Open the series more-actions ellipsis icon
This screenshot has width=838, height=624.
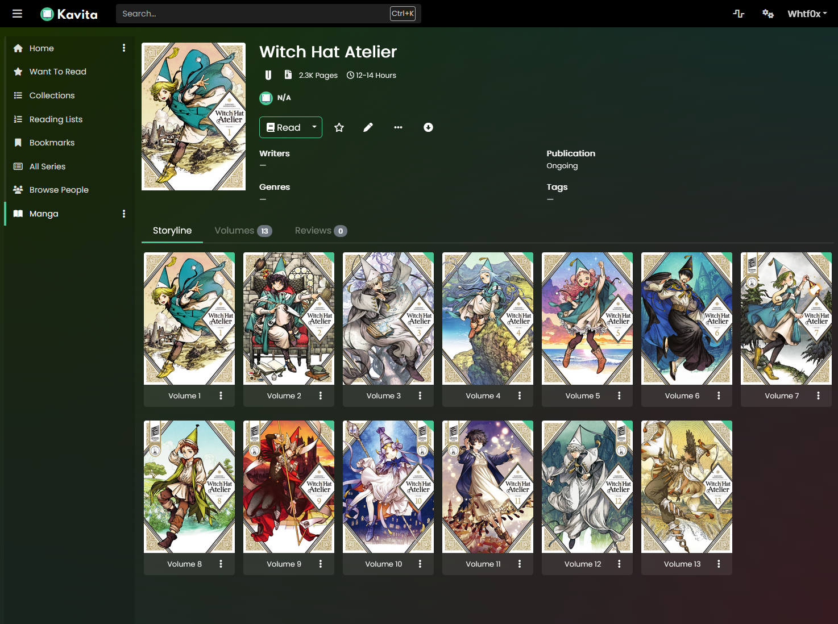tap(398, 127)
